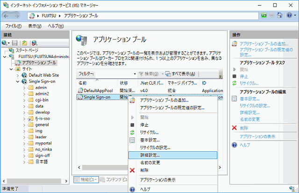The height and width of the screenshot is (193, 299).
Task: Click the status bar network icon
Action: [292, 188]
